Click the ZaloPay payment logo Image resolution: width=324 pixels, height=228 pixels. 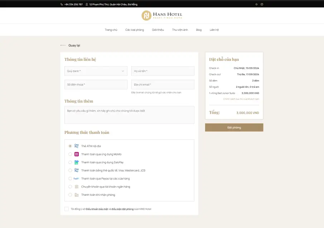[76, 162]
